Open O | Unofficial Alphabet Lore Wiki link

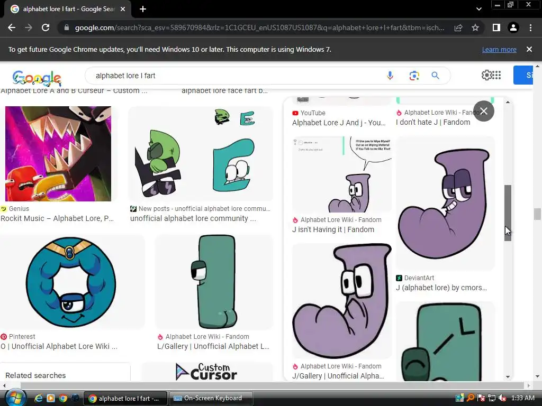[59, 346]
